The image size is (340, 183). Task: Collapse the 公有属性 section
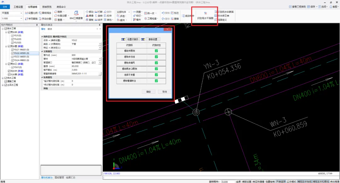pos(42,51)
